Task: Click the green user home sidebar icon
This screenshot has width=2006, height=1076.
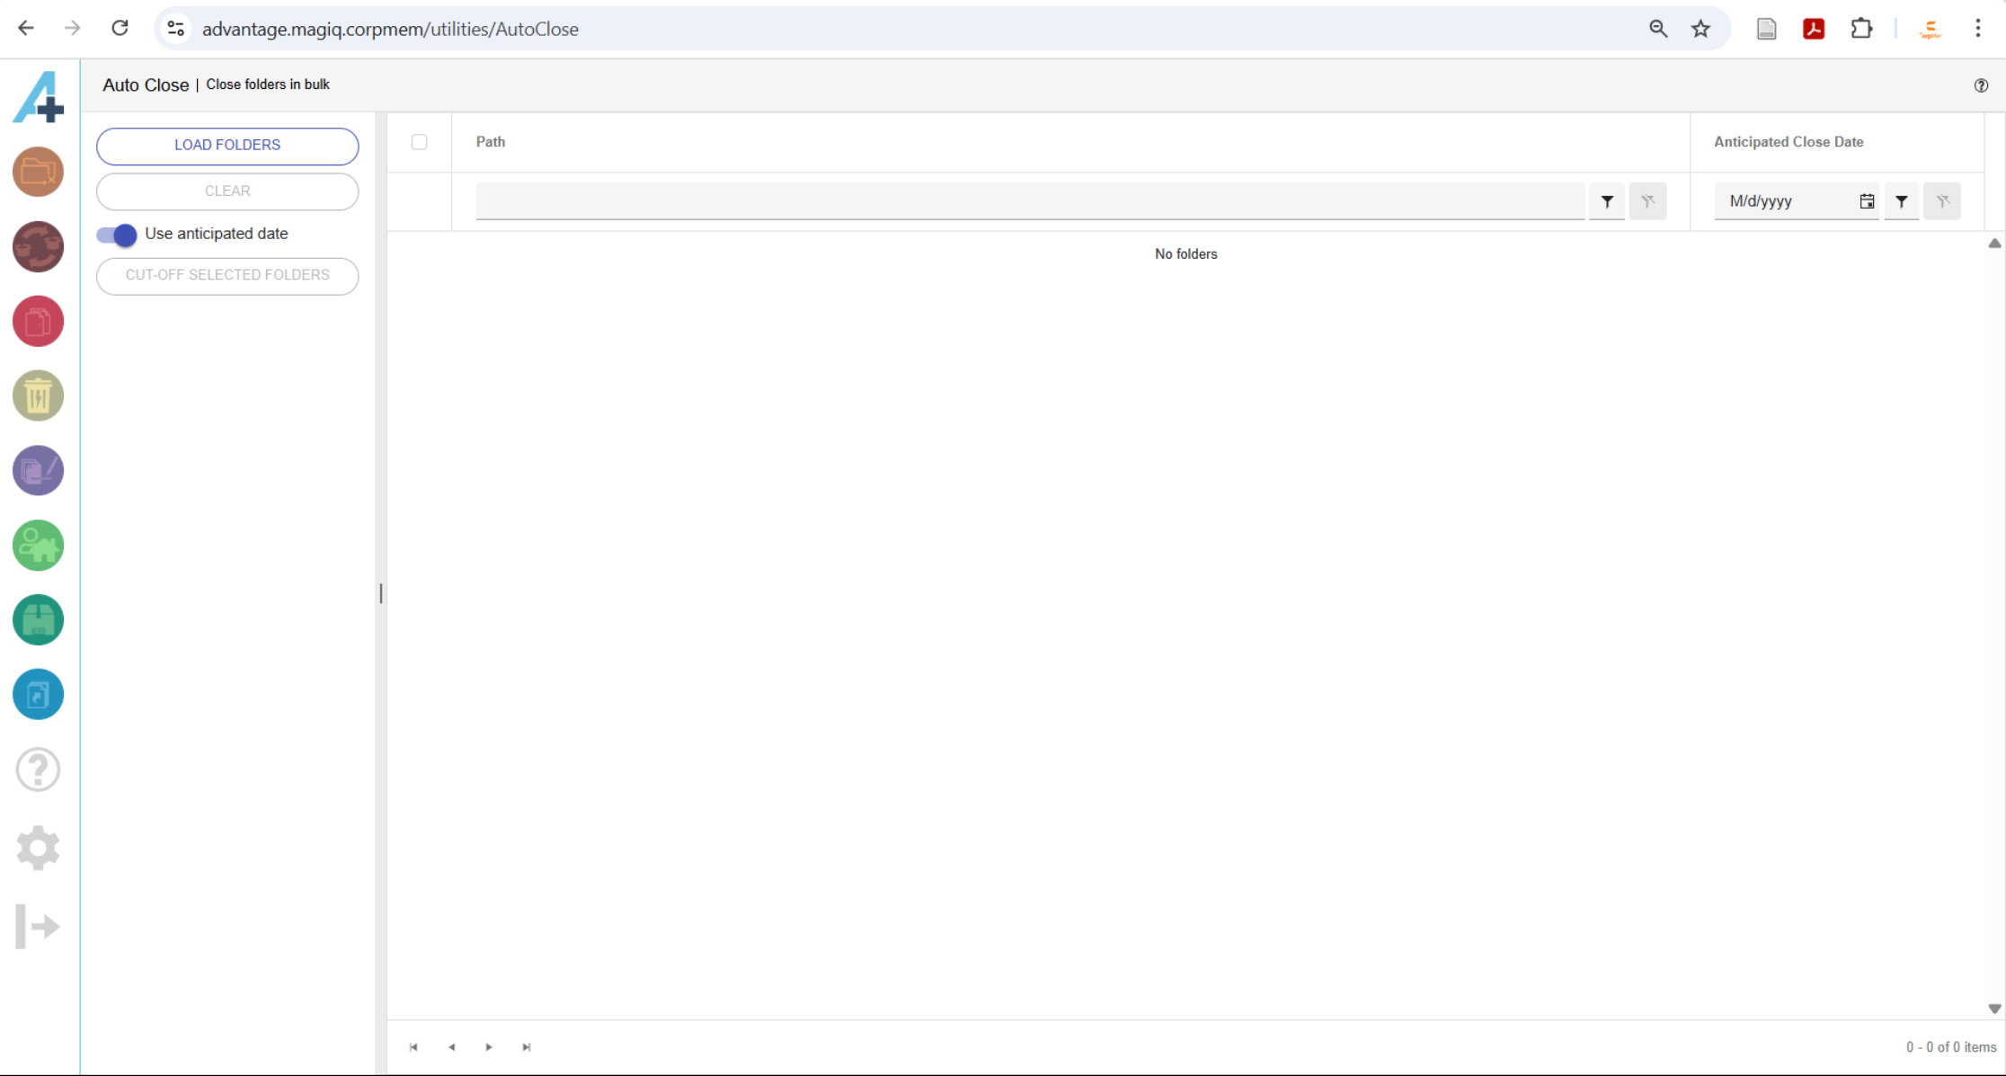Action: pyautogui.click(x=38, y=545)
